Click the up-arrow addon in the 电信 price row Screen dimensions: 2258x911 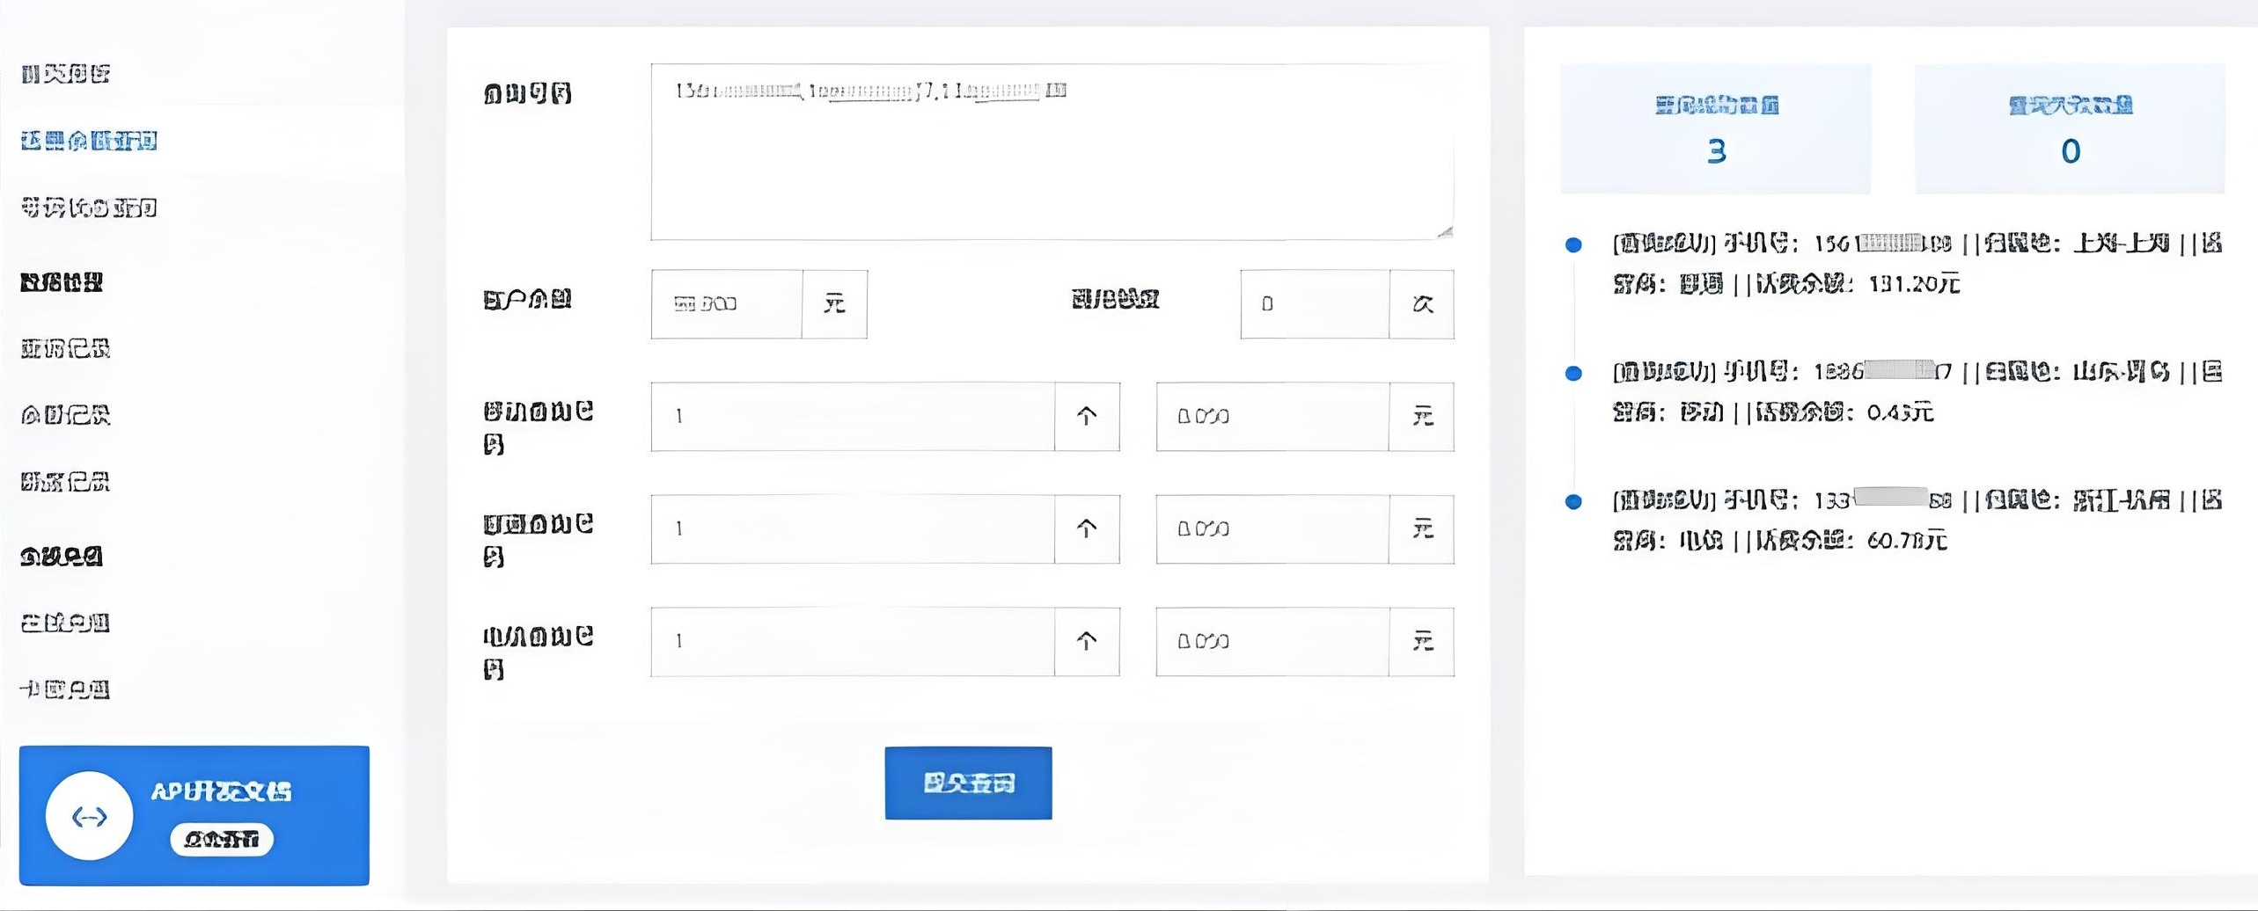[1087, 641]
